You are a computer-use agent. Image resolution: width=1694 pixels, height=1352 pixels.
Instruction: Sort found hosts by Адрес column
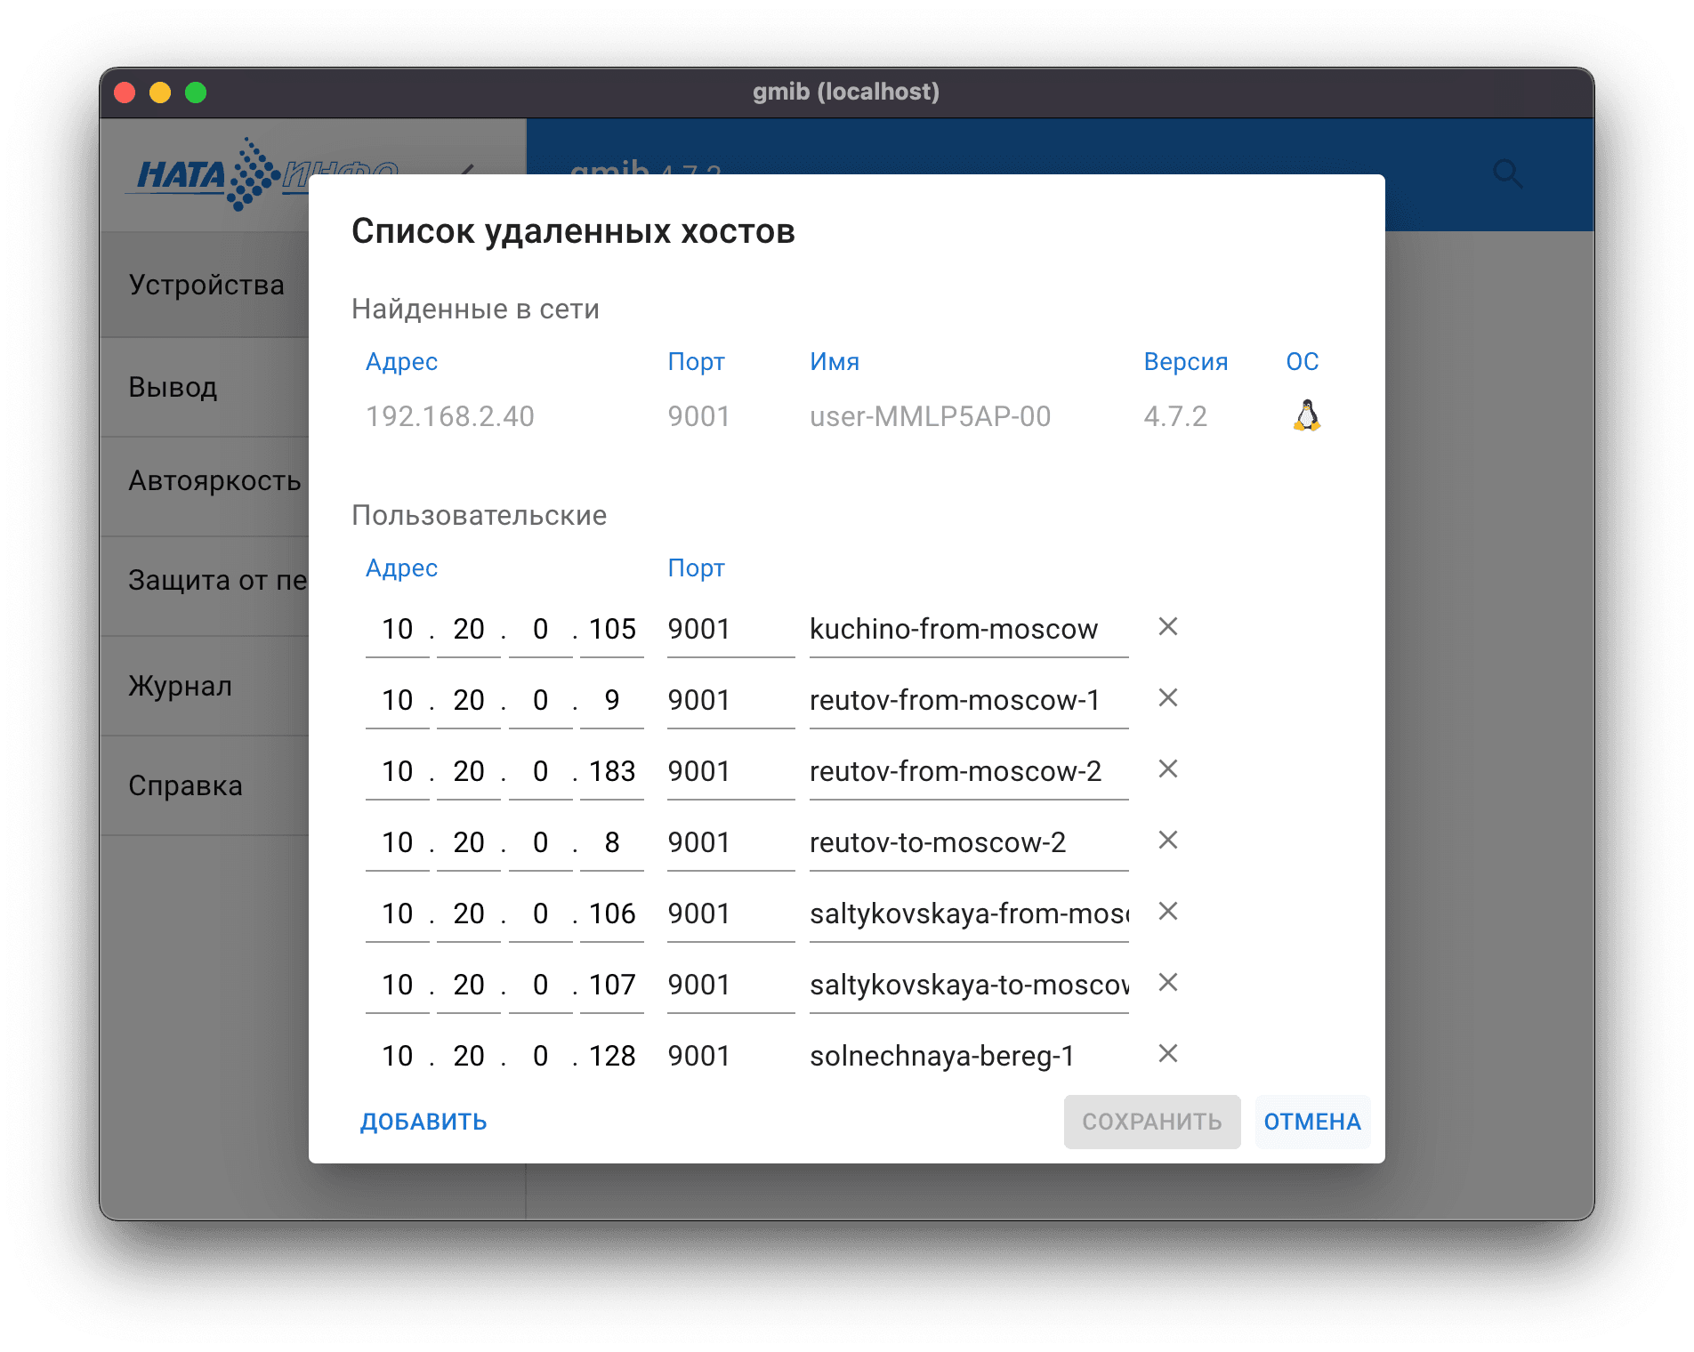coord(401,361)
